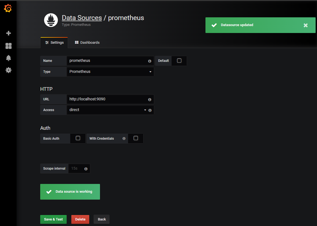Click the URL input field

point(110,99)
